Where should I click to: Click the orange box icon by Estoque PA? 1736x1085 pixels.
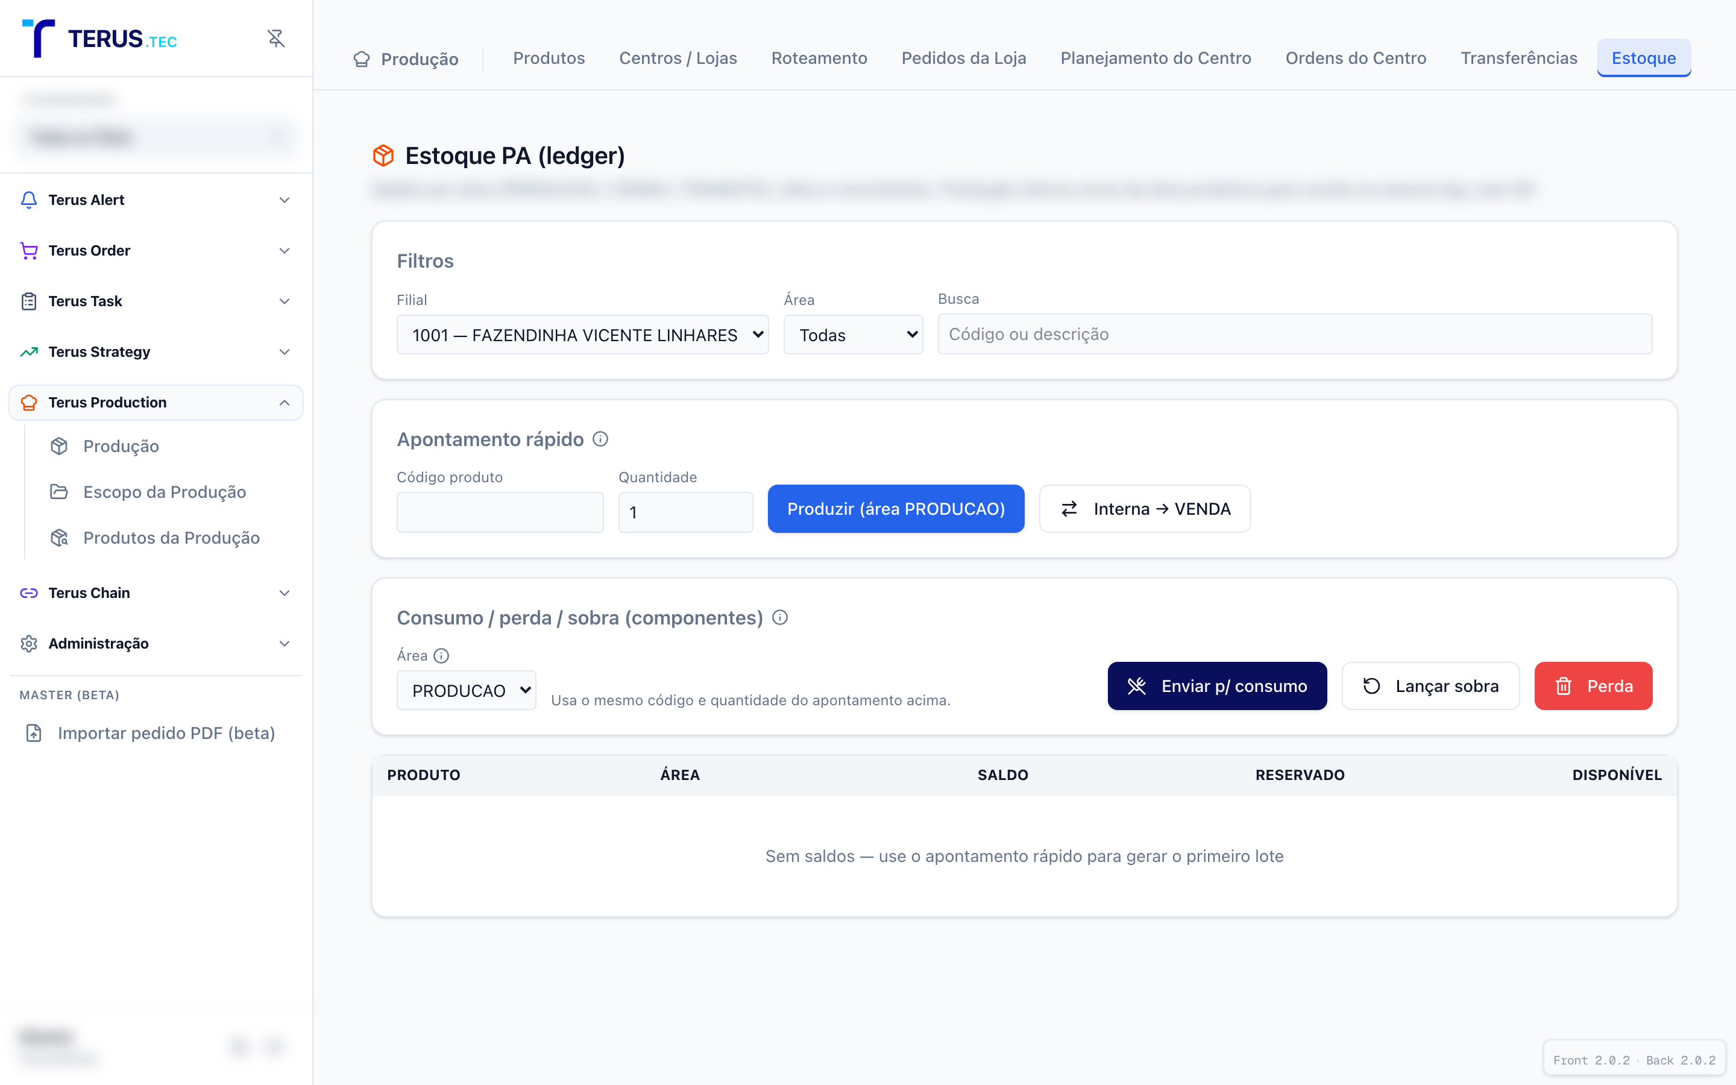pyautogui.click(x=384, y=156)
